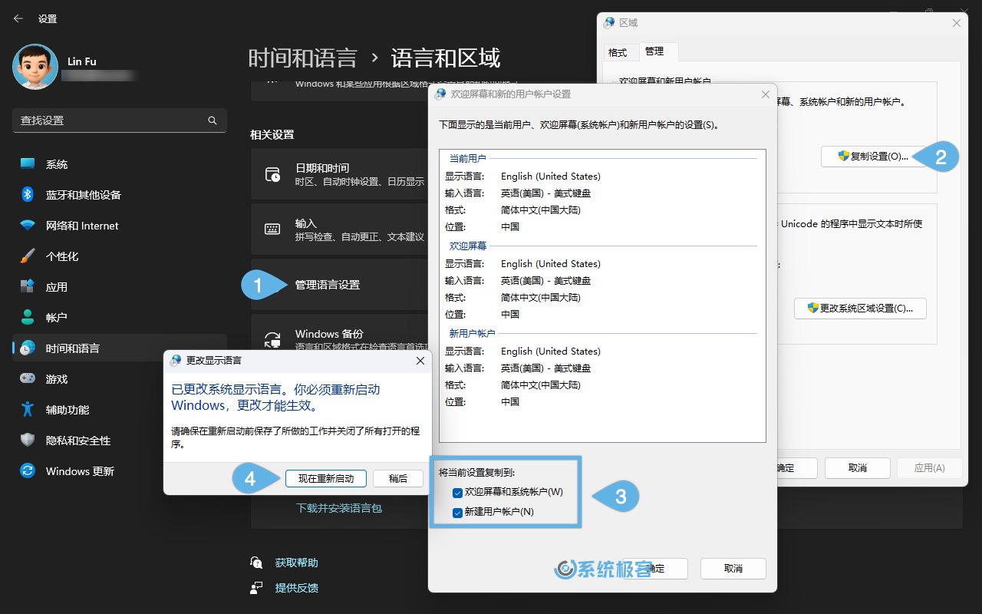The image size is (982, 614).
Task: Click the search magnifier icon
Action: tap(213, 120)
